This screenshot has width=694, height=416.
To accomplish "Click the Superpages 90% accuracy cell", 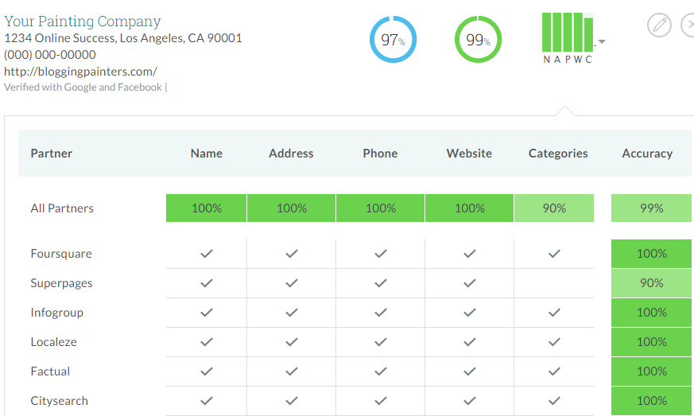I will 652,283.
